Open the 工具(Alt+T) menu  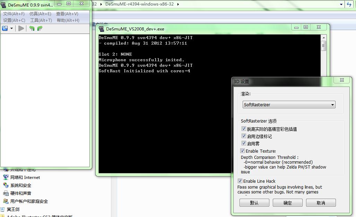pyautogui.click(x=41, y=20)
